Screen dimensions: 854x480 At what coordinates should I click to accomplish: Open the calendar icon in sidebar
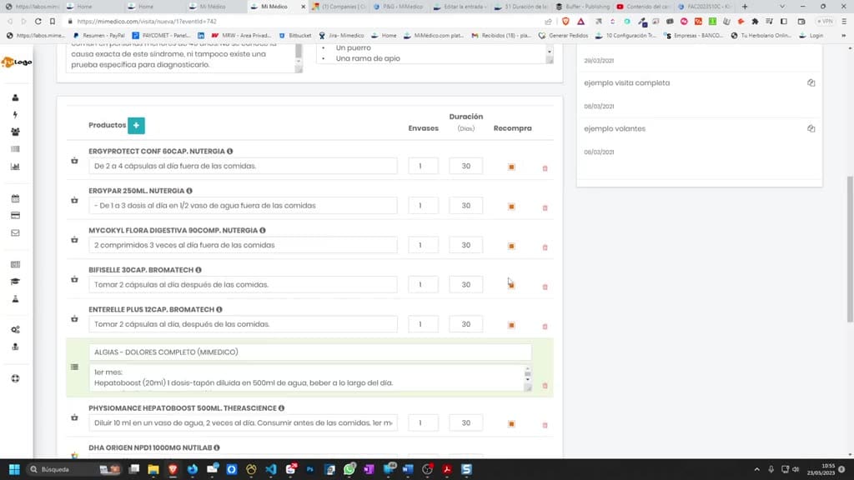15,198
